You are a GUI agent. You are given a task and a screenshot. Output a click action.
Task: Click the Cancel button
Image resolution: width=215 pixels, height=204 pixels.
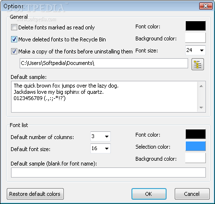(x=192, y=194)
